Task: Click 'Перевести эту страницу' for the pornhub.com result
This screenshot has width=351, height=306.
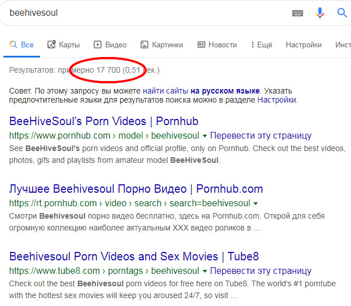Action: [261, 136]
